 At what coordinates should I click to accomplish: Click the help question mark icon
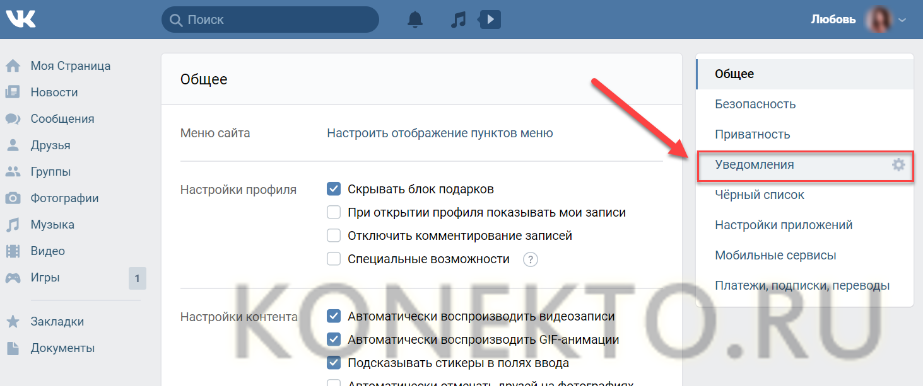[530, 259]
